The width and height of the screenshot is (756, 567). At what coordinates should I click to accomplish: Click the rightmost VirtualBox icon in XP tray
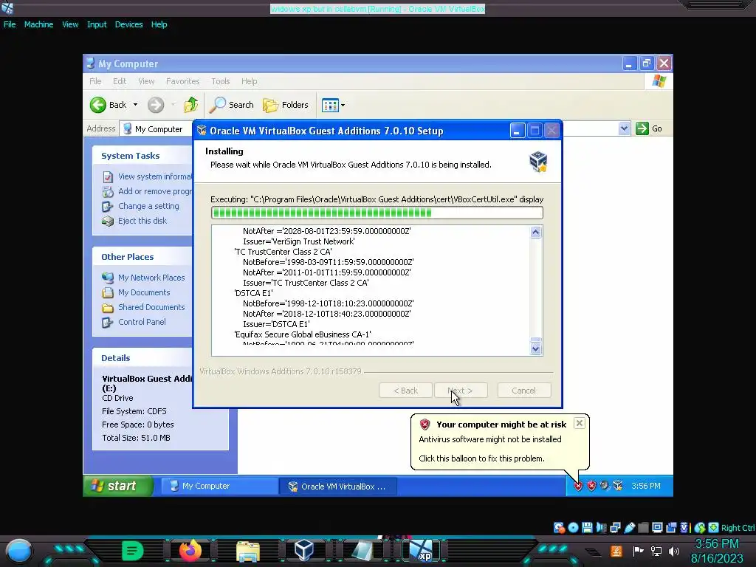(x=618, y=486)
